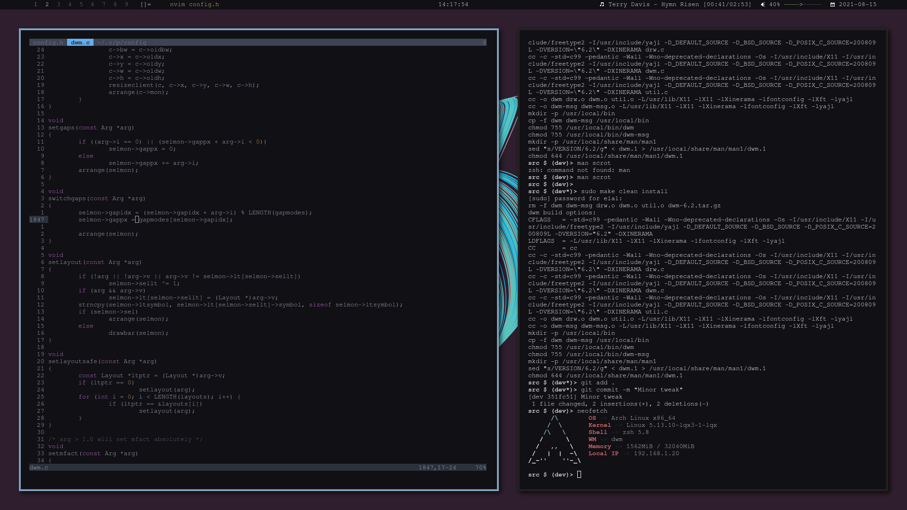Click the 'Shell' neofetch label
907x510 pixels.
pyautogui.click(x=598, y=432)
